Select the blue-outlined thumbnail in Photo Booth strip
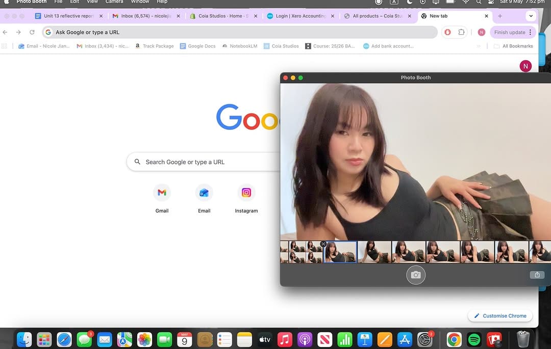Screen dimensions: 551x349 (x=340, y=252)
